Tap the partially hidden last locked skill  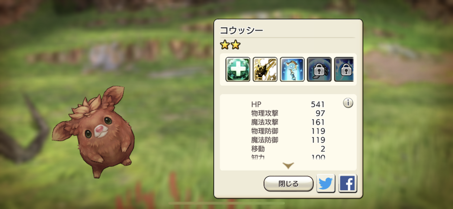[x=344, y=69]
